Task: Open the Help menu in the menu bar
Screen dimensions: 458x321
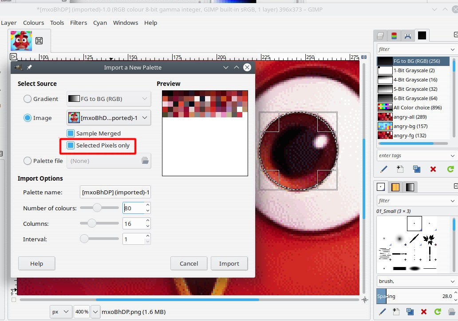Action: click(x=151, y=23)
